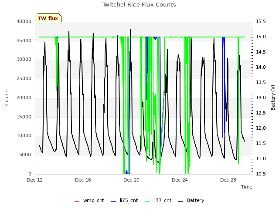Toggle li77_cnt series in legend
This screenshot has width=279, height=209.
pyautogui.click(x=158, y=200)
